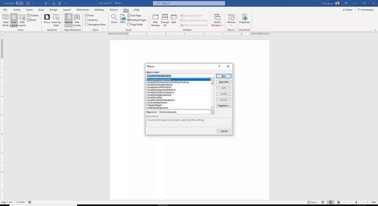The image size is (378, 206).
Task: Open the Organizer dialog
Action: click(224, 106)
